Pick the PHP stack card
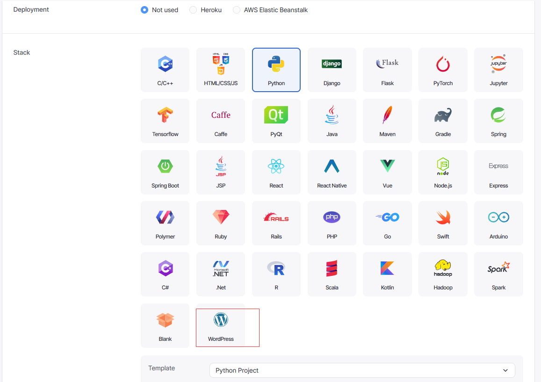The height and width of the screenshot is (382, 541). (x=332, y=223)
